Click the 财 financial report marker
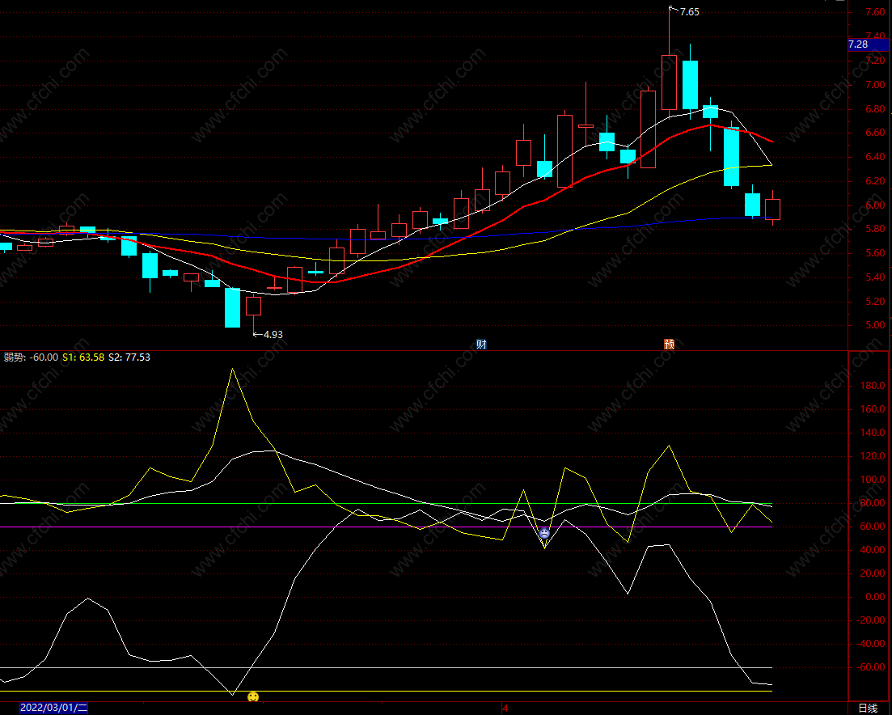Screen dimensions: 892x715 tap(481, 344)
